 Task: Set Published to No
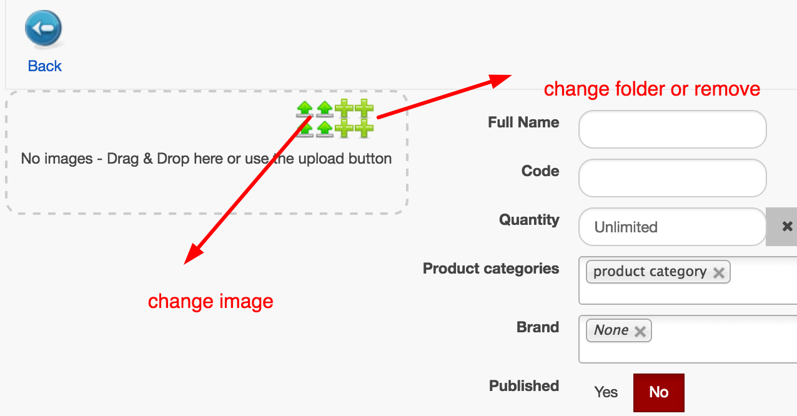pos(658,392)
